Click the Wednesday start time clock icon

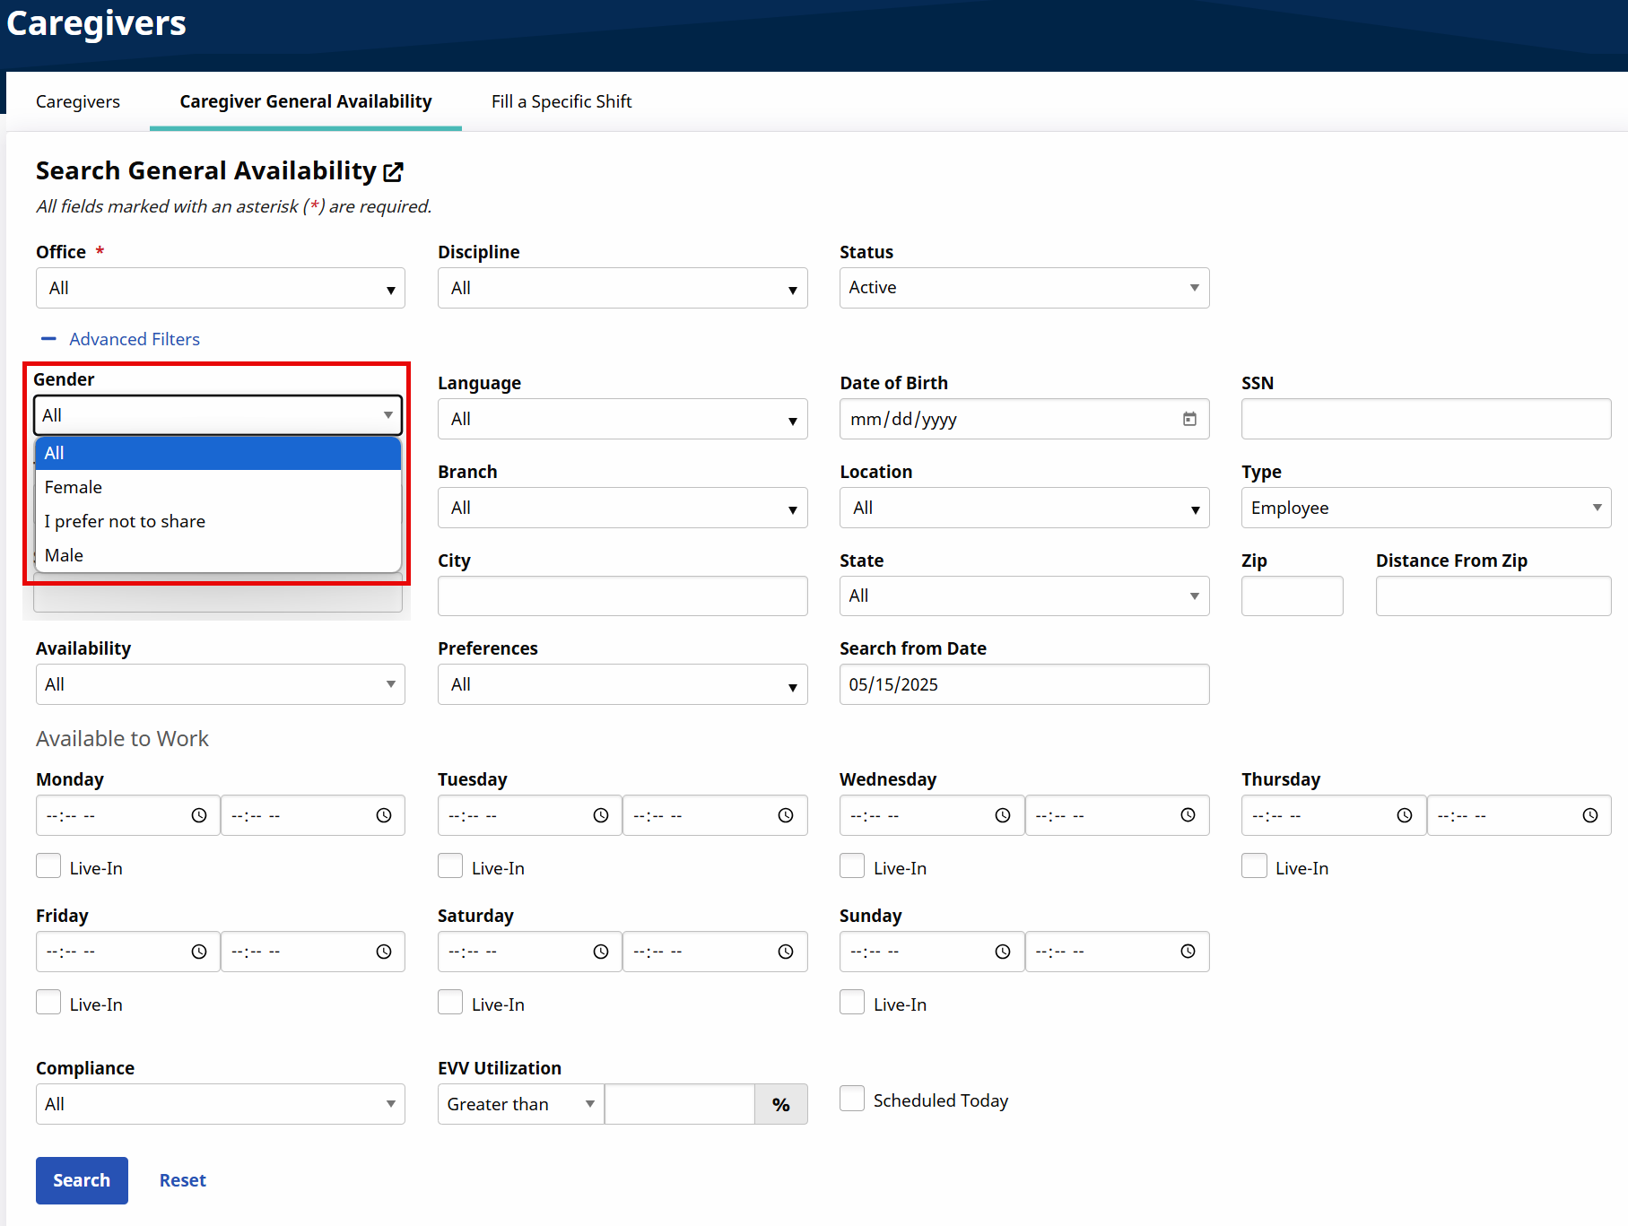1003,815
